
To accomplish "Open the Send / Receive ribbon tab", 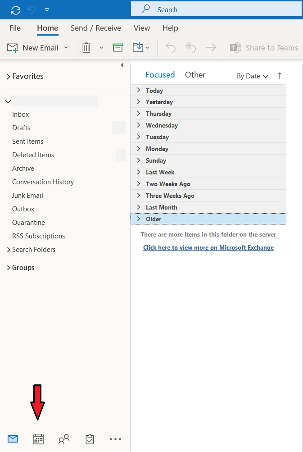I will coord(95,28).
